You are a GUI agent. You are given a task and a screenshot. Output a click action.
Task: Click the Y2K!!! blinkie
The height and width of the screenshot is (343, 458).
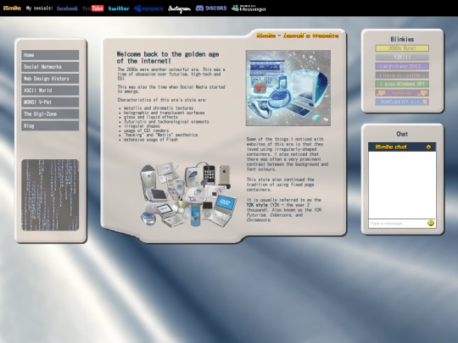click(402, 58)
